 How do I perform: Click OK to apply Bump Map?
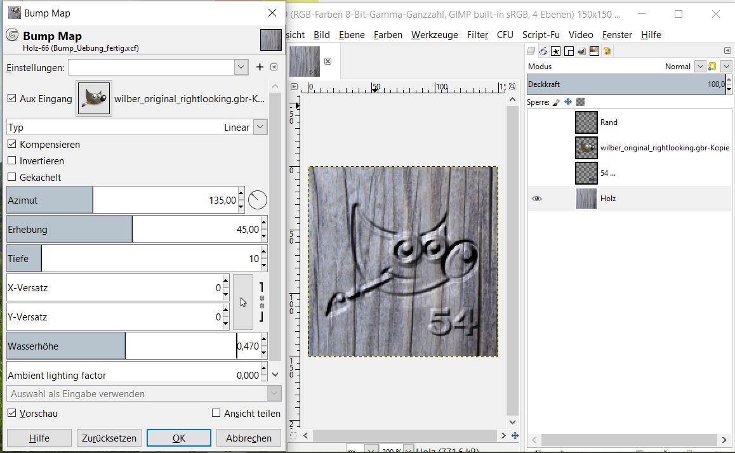click(x=178, y=438)
